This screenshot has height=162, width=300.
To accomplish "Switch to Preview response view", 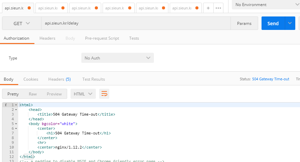I will click(x=54, y=94).
